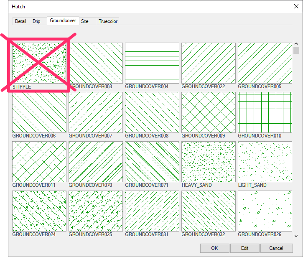The image size is (303, 257).
Task: Select the GROUNDCOVER009 crosshatch pattern
Action: pos(209,112)
